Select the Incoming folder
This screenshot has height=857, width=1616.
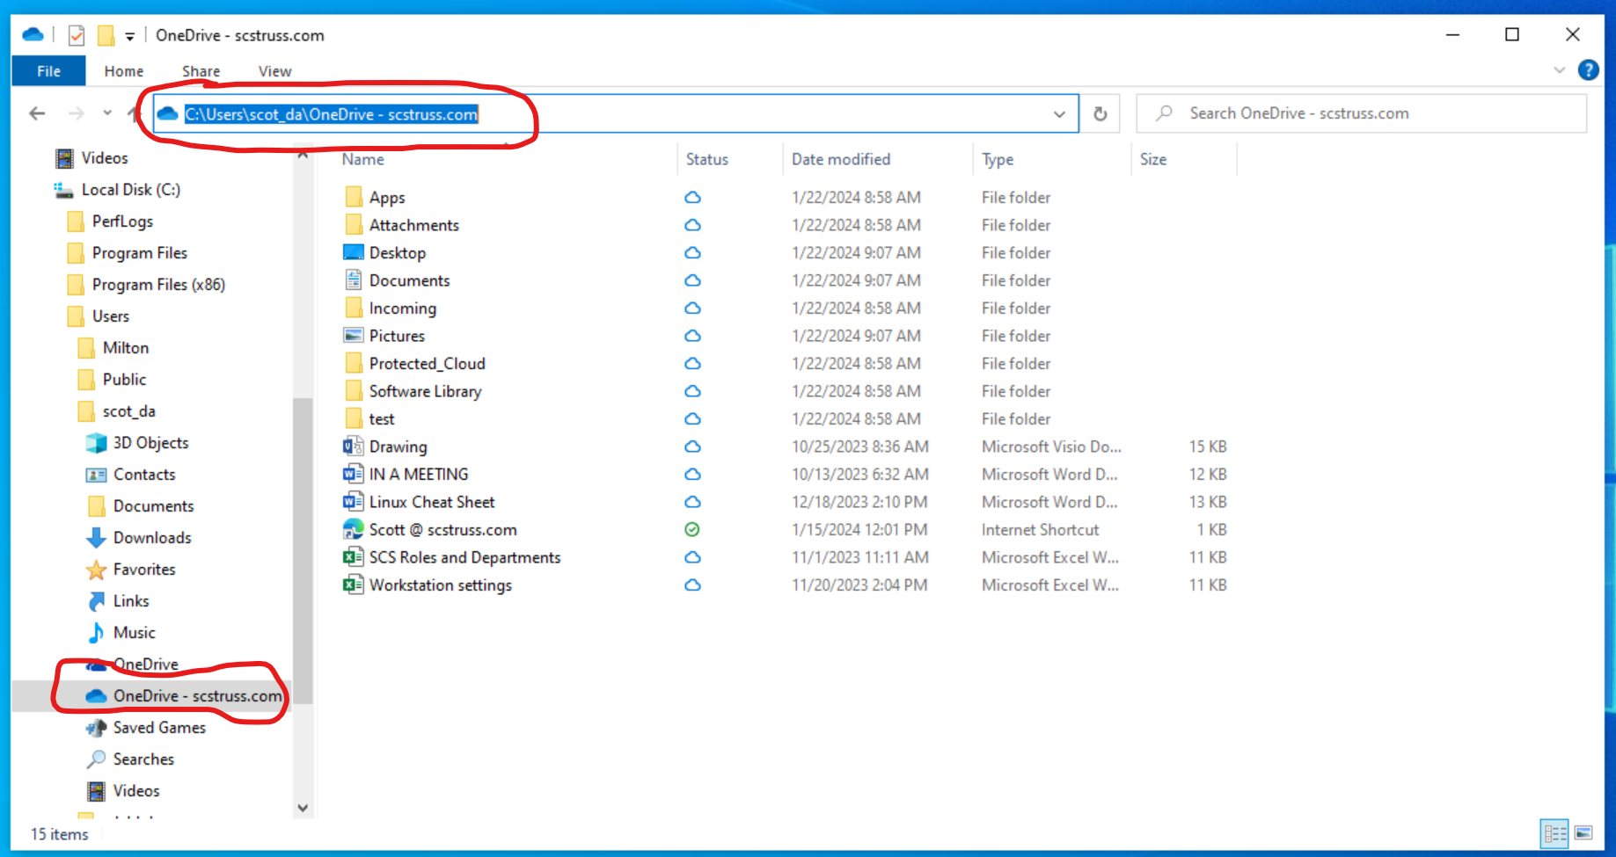tap(402, 309)
